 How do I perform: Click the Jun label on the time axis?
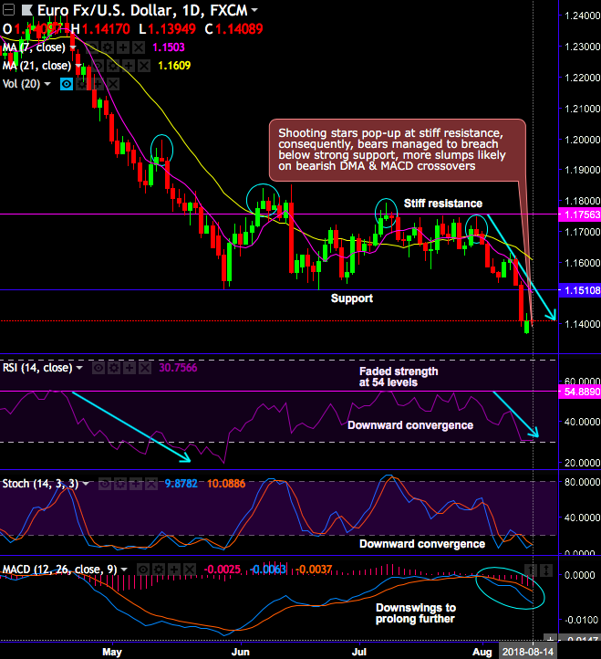(x=241, y=652)
